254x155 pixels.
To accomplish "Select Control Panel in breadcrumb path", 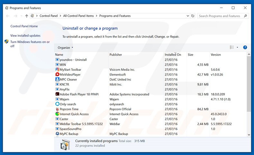I will pos(49,16).
